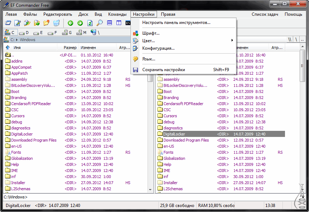Screen dimensions: 309x212
Task: Choose Сохранить настройки from the menu
Action: click(163, 70)
